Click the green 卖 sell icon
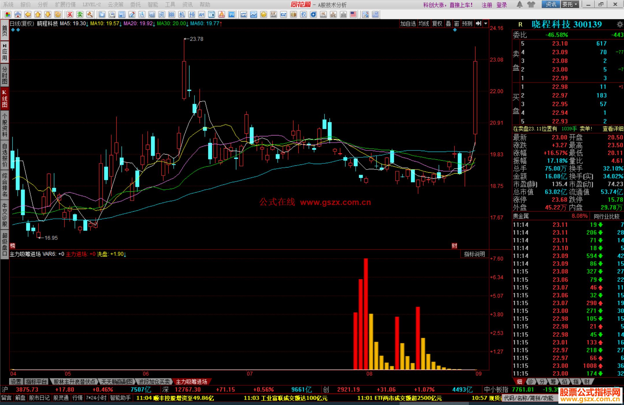 80,15
